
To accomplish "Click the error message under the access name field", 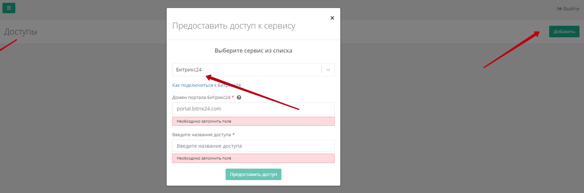I will (x=253, y=158).
